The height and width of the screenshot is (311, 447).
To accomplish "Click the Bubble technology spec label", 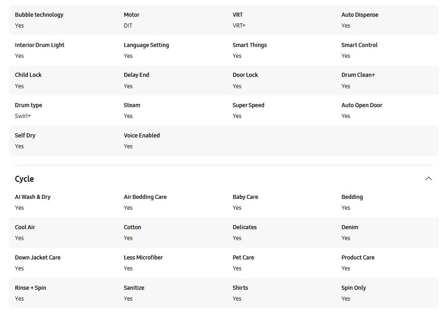I will [39, 15].
